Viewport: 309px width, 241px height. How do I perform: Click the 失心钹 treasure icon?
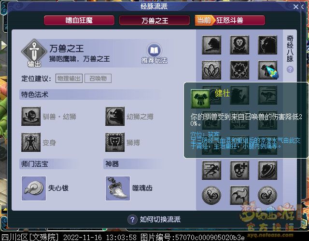point(34,188)
